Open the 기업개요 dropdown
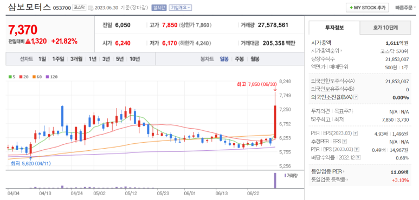This screenshot has height=200, width=419. tap(181, 8)
